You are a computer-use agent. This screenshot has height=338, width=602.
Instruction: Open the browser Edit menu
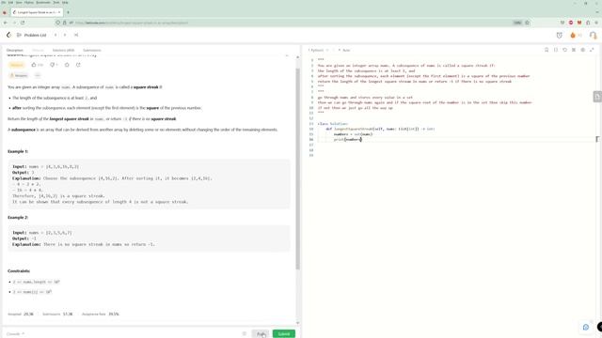(x=10, y=2)
